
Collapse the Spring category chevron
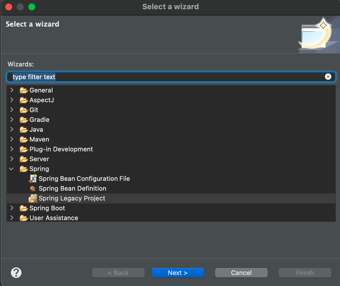click(12, 169)
